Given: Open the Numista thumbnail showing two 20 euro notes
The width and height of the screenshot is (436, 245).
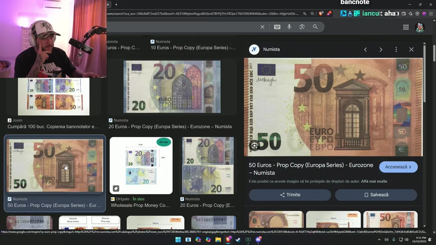Looking at the screenshot, I should coord(208,166).
